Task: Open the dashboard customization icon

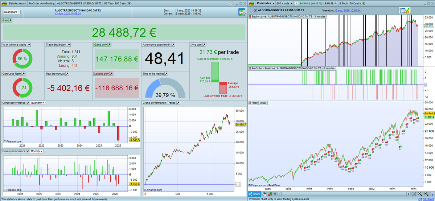Action: 241,12
